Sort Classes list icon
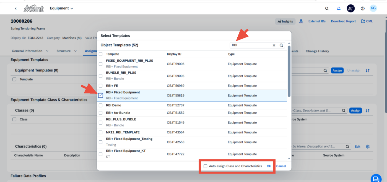 368,111
